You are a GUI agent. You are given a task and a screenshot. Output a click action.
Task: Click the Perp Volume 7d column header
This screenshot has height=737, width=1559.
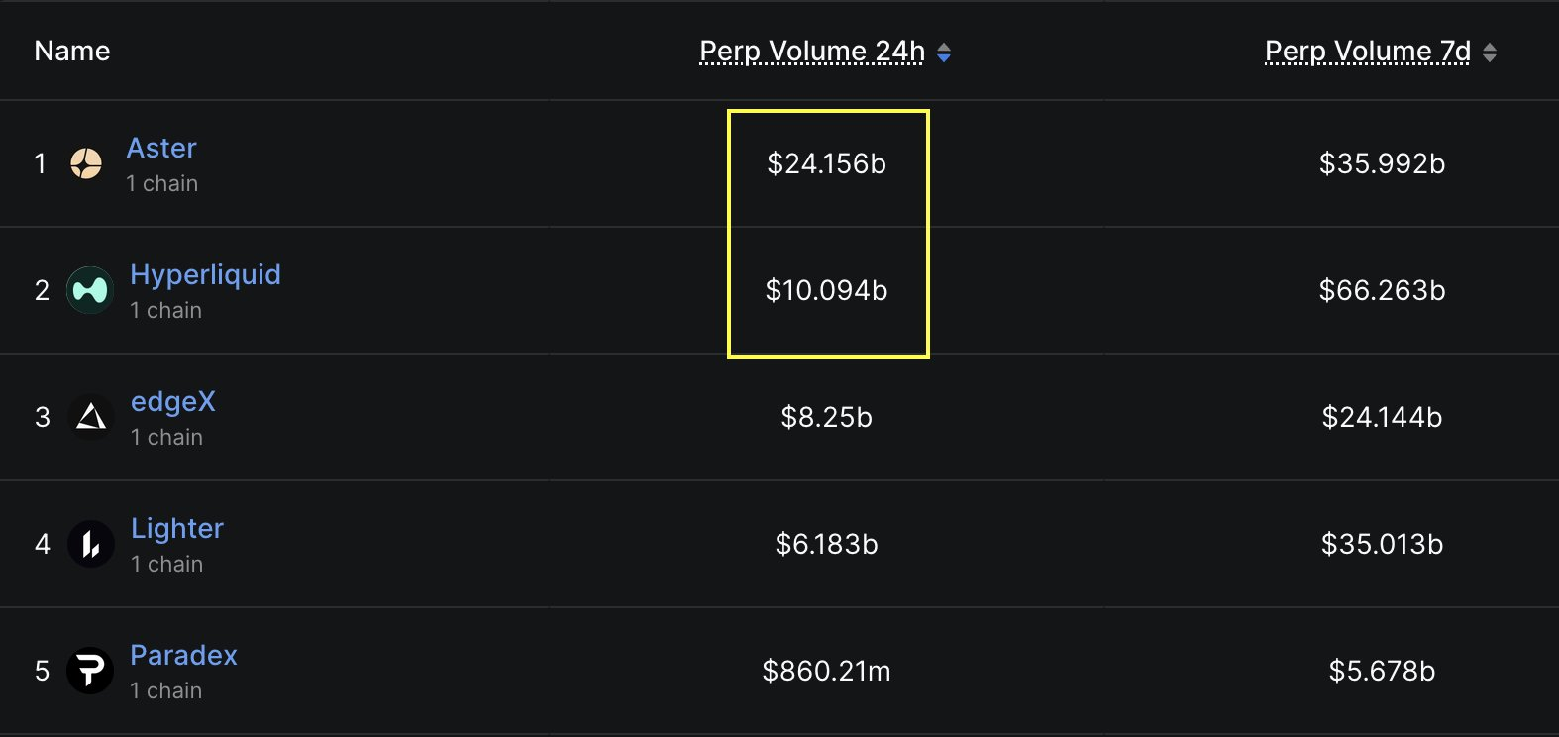1368,52
